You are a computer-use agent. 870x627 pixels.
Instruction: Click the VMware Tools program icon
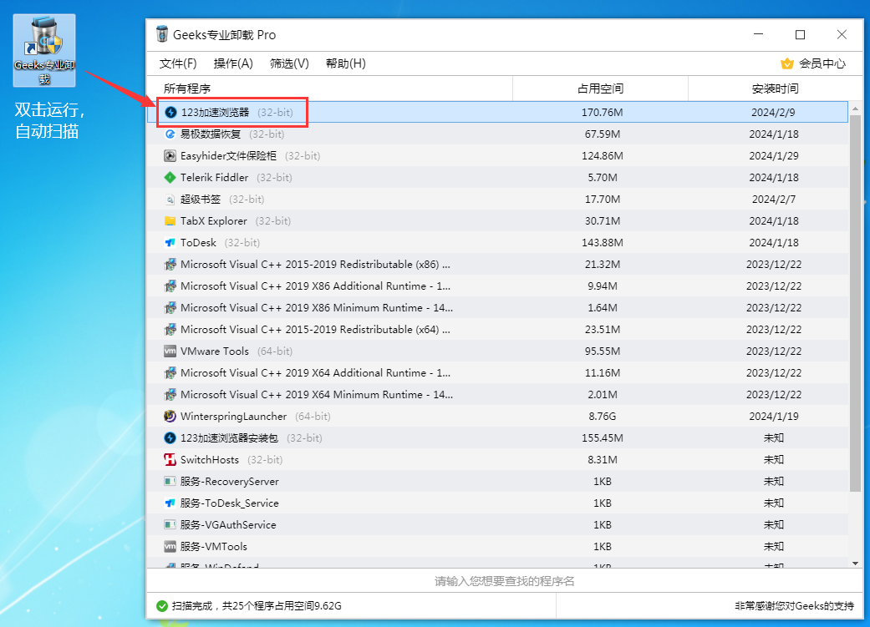pyautogui.click(x=170, y=351)
